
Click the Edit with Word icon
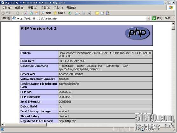point(89,13)
